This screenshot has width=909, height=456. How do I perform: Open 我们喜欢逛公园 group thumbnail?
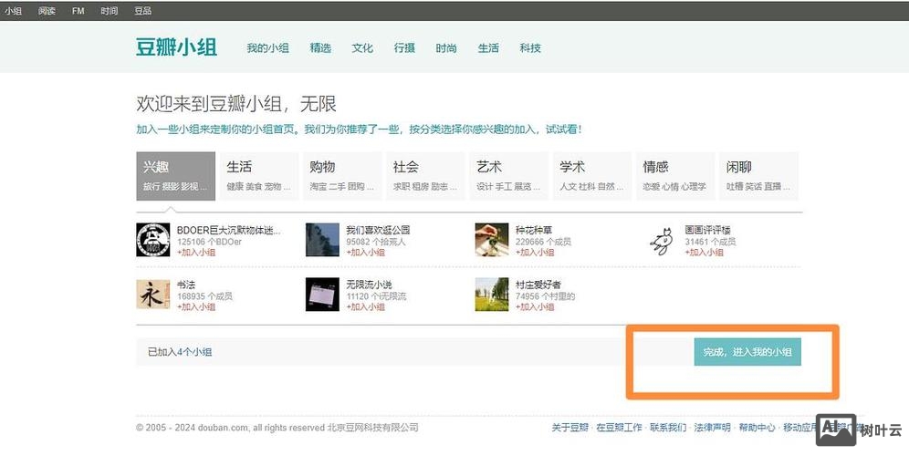pyautogui.click(x=322, y=240)
